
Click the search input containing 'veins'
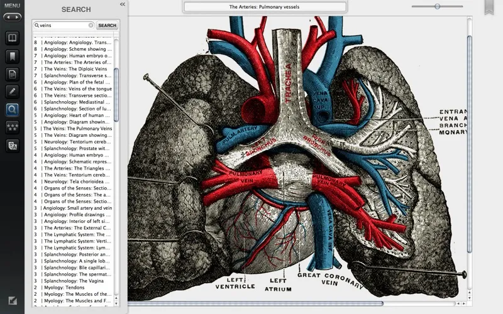(x=64, y=25)
